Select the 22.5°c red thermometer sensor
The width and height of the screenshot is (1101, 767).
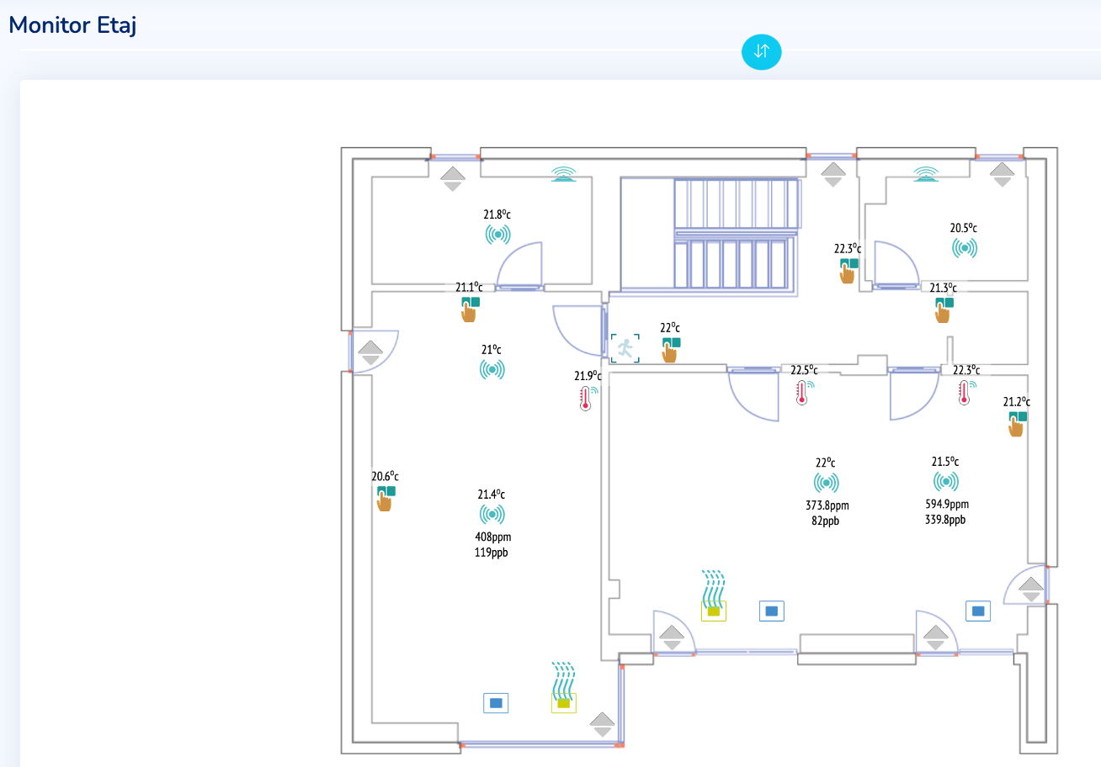805,392
